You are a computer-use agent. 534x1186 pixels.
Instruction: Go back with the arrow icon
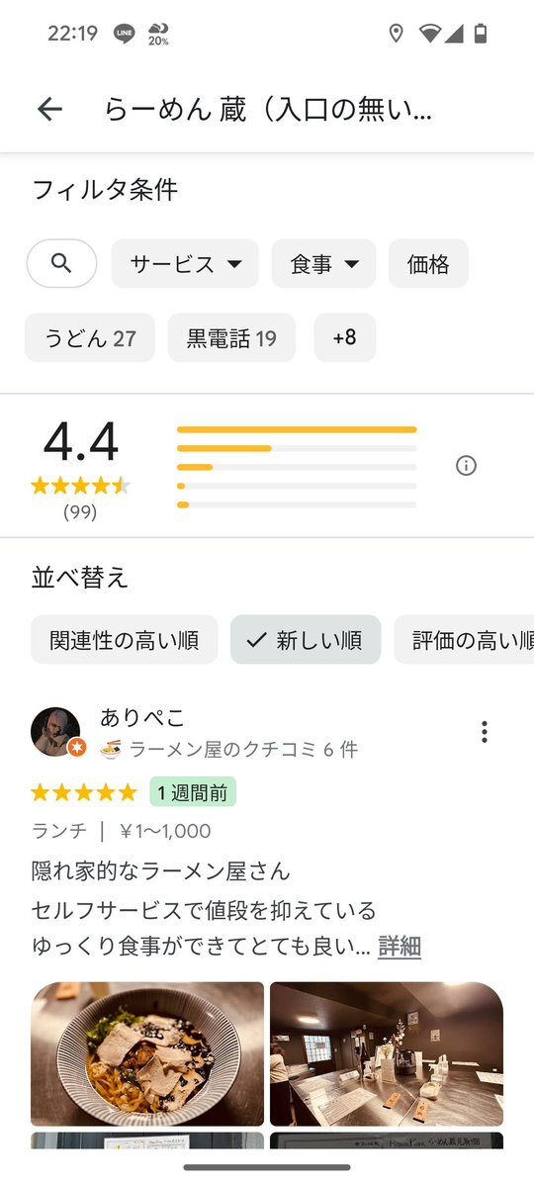49,110
